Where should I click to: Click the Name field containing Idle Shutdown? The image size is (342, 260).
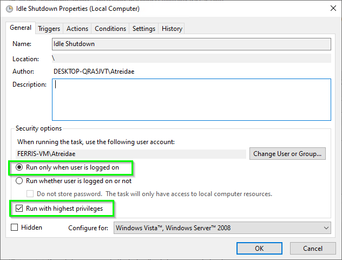[x=192, y=44]
